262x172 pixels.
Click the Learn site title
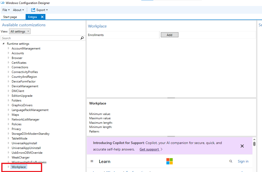pyautogui.click(x=105, y=161)
